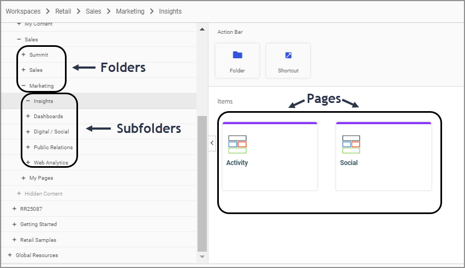Select the Public Relations subfolder

point(53,147)
